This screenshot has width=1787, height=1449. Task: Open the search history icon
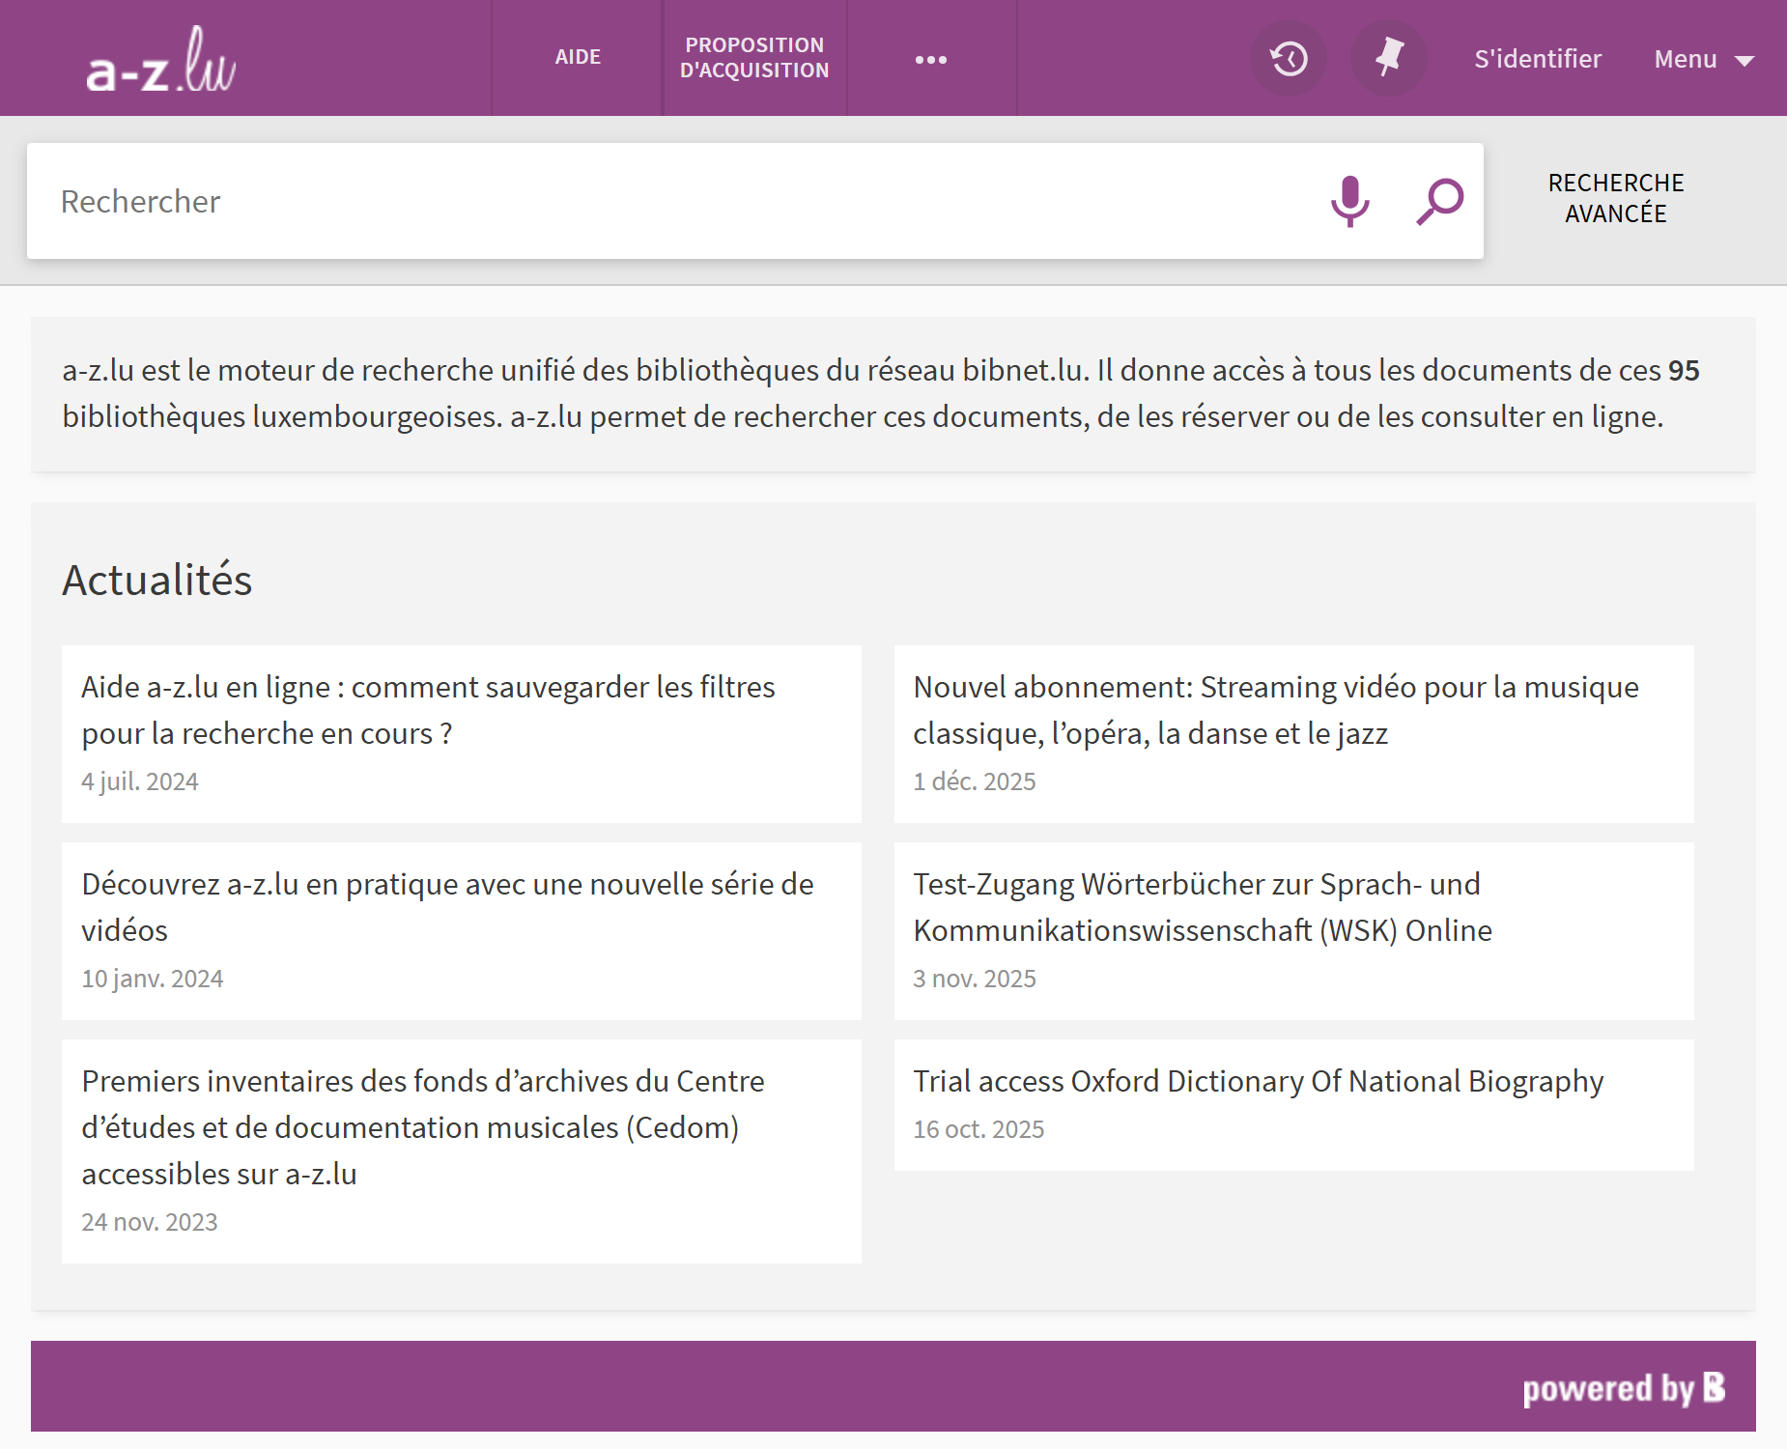click(x=1289, y=59)
